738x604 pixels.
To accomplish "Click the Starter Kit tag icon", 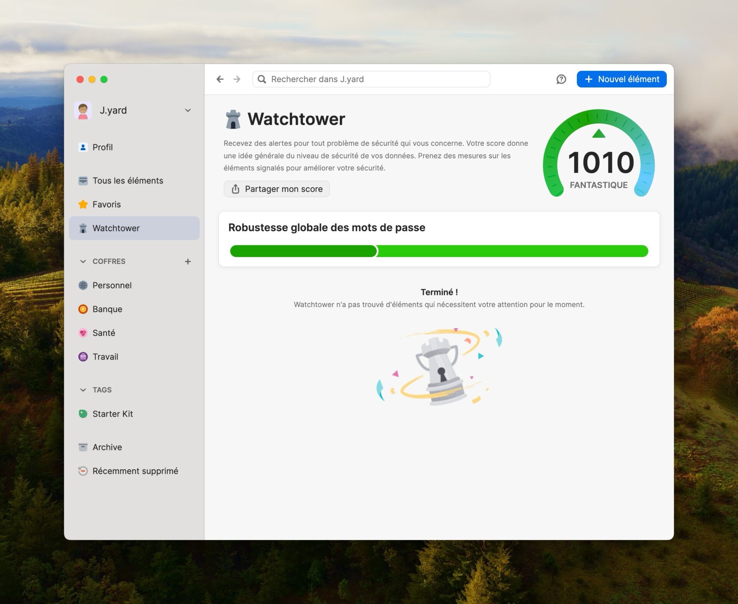I will click(83, 414).
